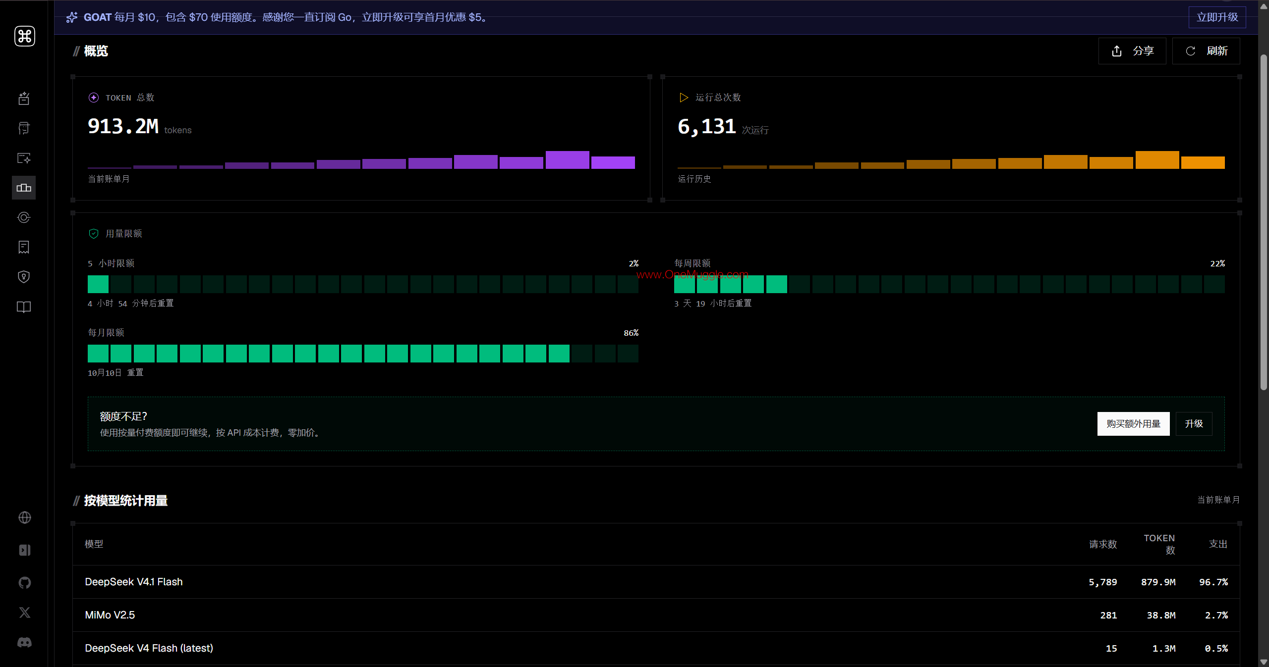
Task: Open the agent face sidebar icon
Action: click(x=24, y=128)
